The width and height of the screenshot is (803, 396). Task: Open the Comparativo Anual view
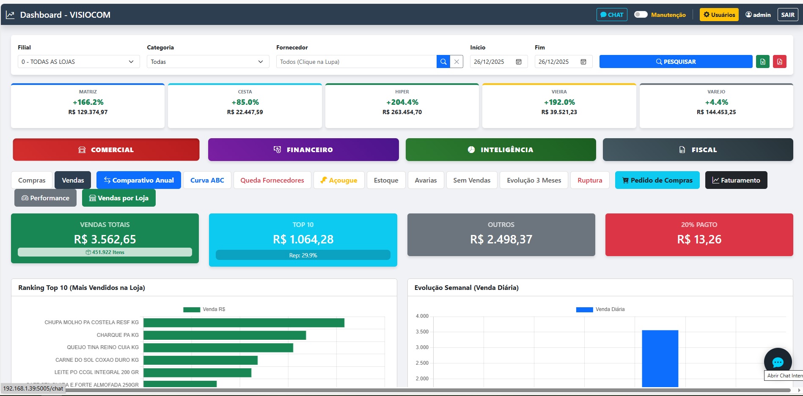(x=139, y=180)
